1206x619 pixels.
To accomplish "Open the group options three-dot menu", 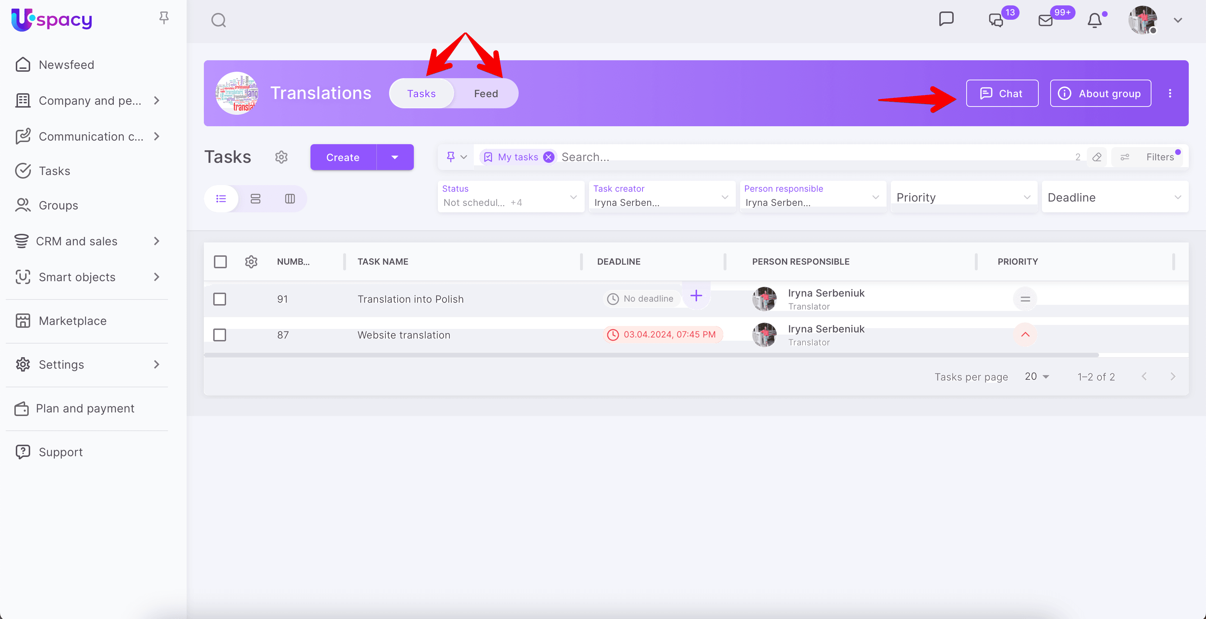I will click(1170, 93).
